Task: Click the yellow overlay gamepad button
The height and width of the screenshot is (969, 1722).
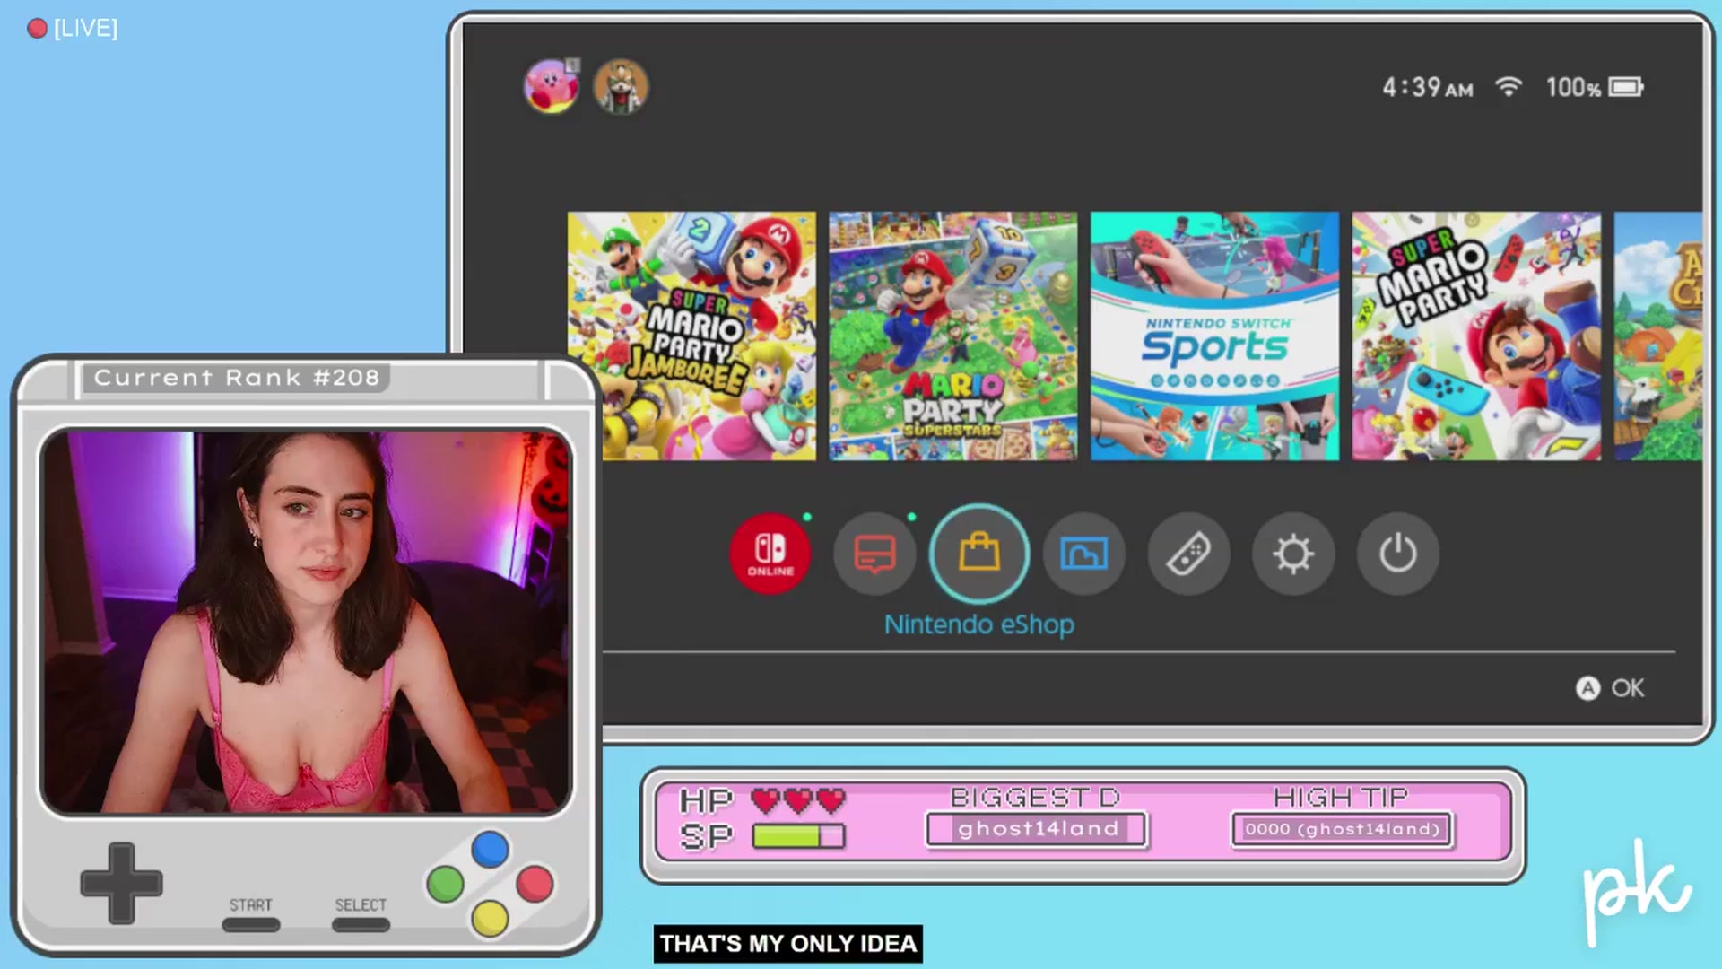Action: (x=491, y=919)
